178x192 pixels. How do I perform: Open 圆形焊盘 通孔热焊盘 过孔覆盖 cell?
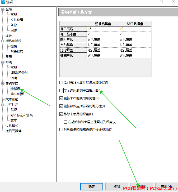(103, 39)
